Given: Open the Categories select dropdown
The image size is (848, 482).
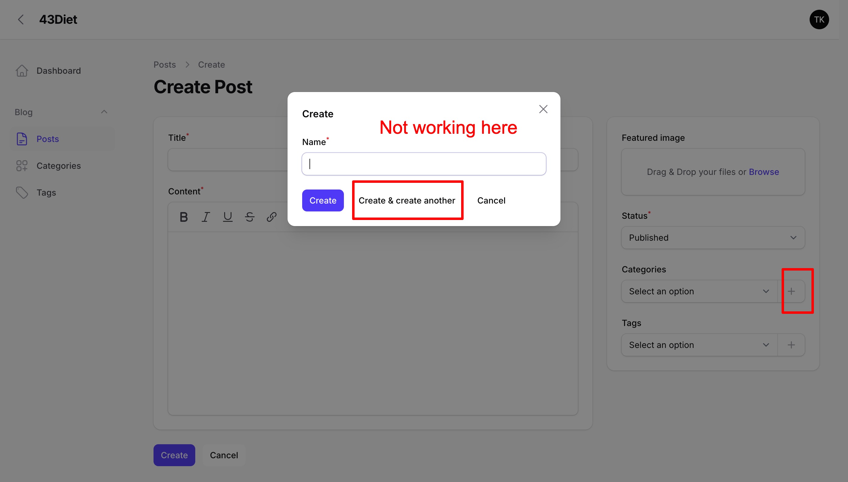Looking at the screenshot, I should (699, 291).
